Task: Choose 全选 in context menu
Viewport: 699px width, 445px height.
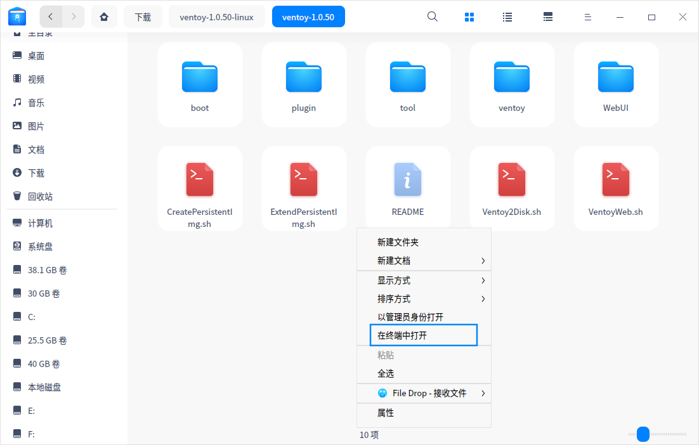Action: pos(424,373)
